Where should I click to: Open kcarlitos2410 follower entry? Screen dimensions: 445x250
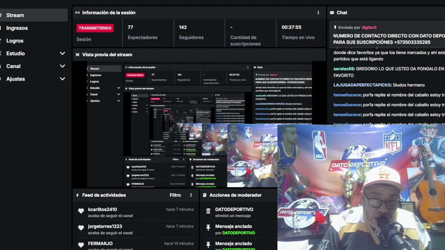136,212
